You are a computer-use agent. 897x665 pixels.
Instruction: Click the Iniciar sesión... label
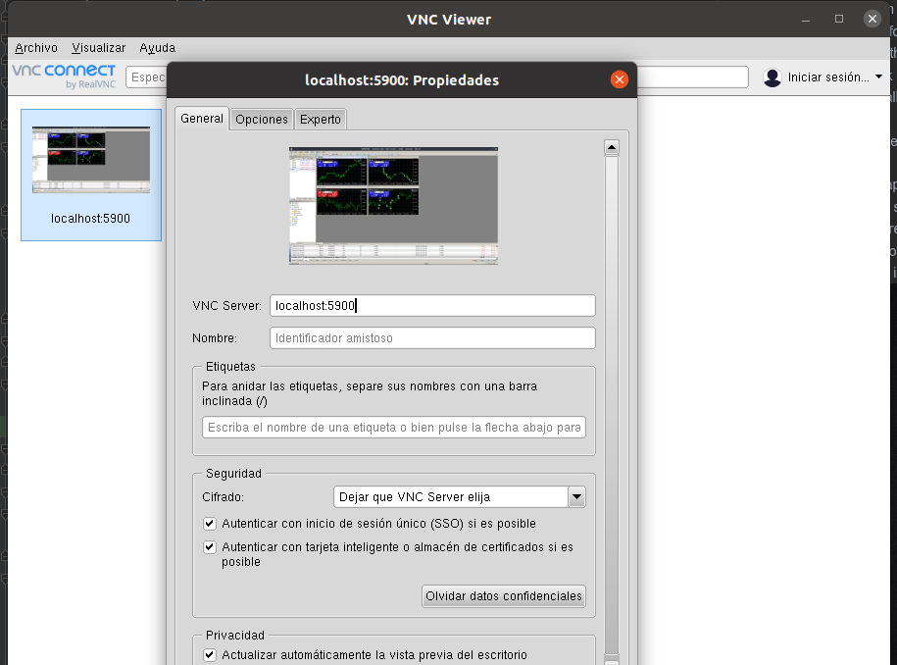click(x=827, y=77)
